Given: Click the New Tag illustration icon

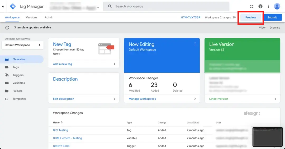Looking at the screenshot, I should [x=106, y=49].
